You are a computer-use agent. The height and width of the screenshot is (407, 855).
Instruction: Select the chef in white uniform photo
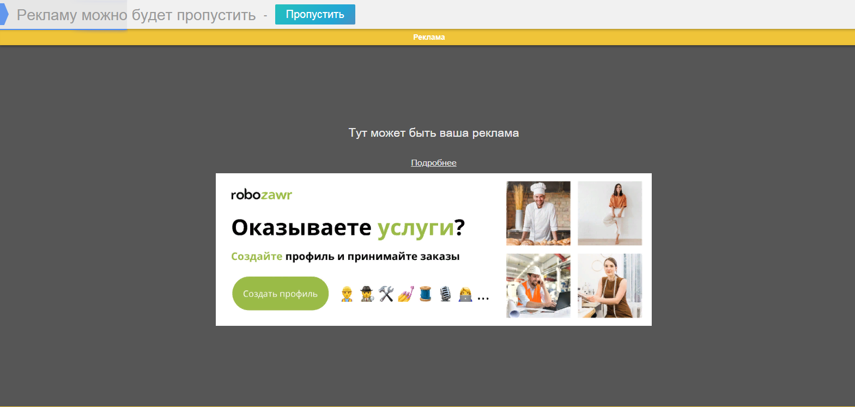coord(538,214)
